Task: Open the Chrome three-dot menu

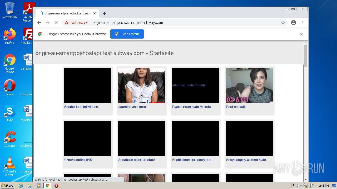Action: [302, 23]
